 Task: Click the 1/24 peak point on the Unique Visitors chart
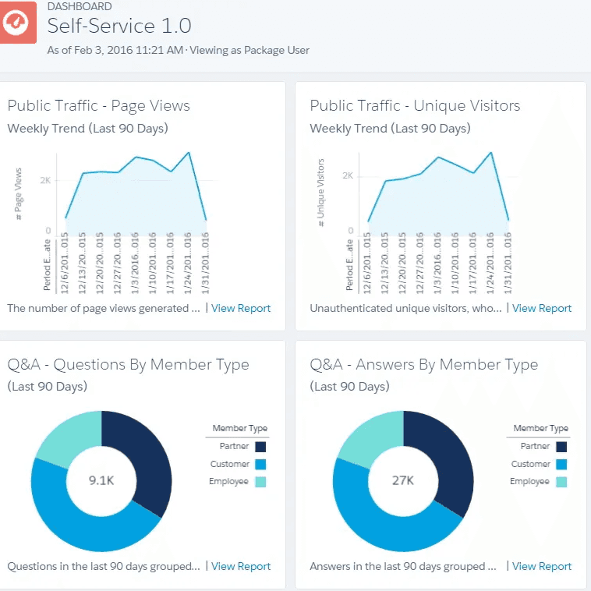coord(491,153)
